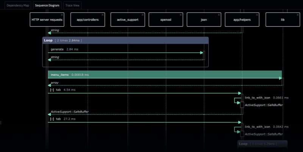Click the string return above the Loop
Viewport: 303px width, 152px height.
click(55, 30)
